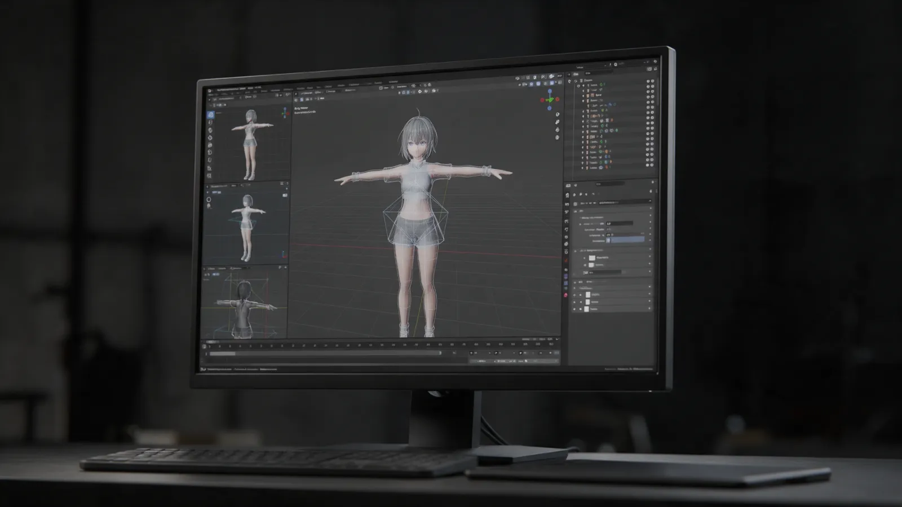
Task: Toggle eye of first row in lower Properties list
Action: (574, 295)
